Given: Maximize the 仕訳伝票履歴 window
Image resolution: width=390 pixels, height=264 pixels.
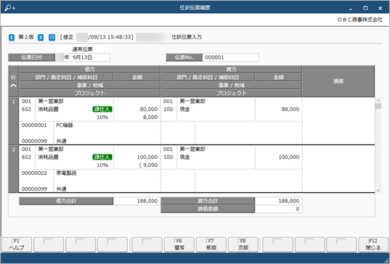Looking at the screenshot, I should pyautogui.click(x=365, y=8).
